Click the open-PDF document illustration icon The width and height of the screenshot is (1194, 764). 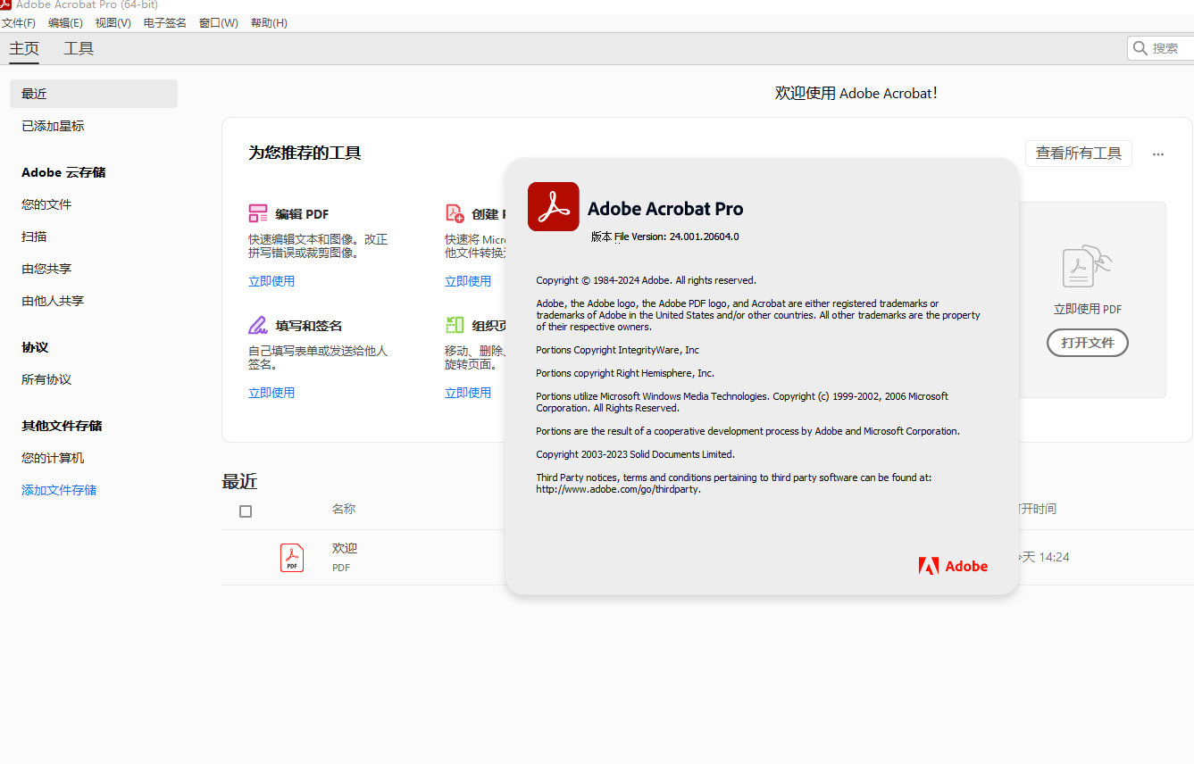(x=1087, y=267)
